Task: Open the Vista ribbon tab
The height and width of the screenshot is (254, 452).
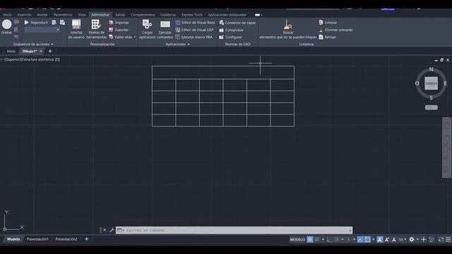Action: pos(82,15)
